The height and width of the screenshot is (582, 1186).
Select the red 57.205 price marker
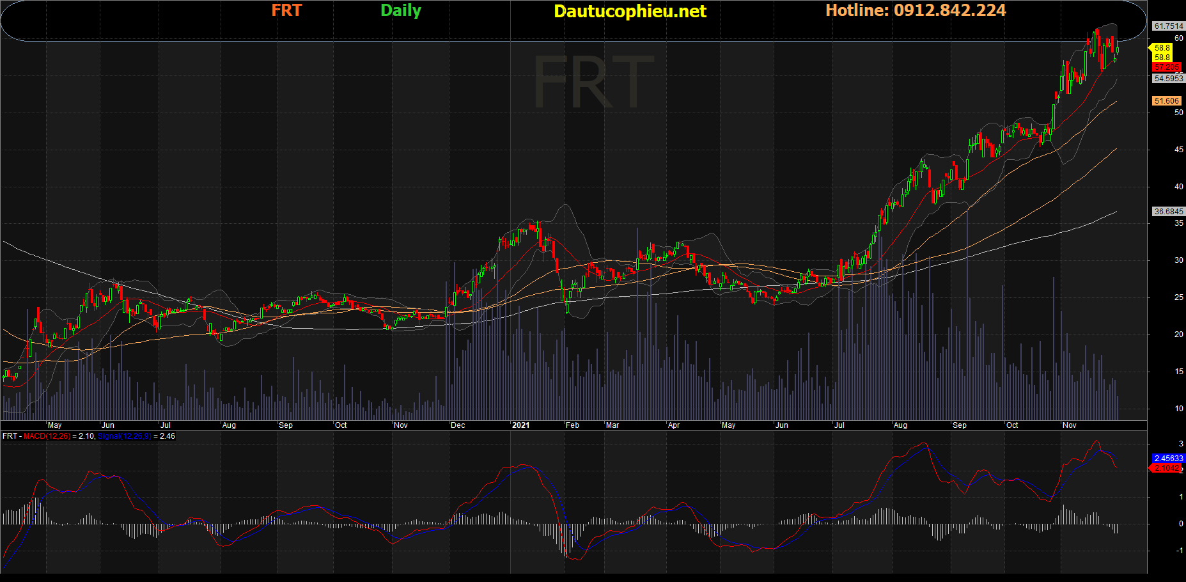coord(1167,67)
